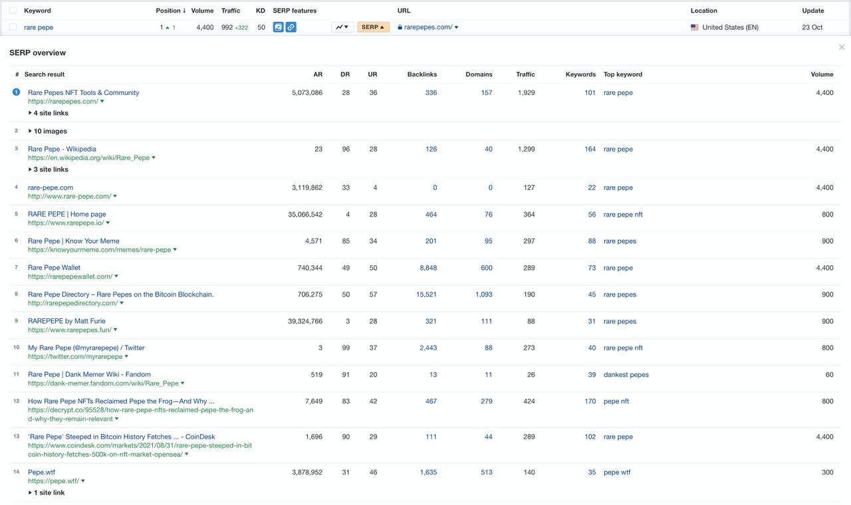Click keywords count 164 for Wikipedia row
The height and width of the screenshot is (505, 851).
point(590,149)
